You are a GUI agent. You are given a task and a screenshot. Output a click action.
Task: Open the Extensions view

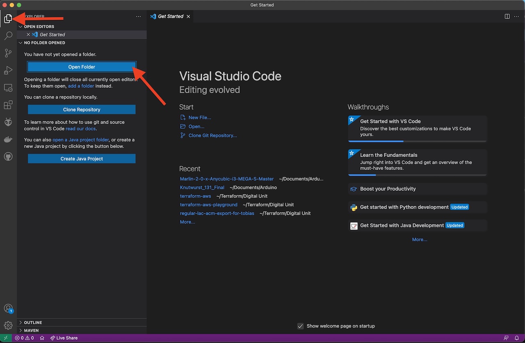tap(8, 105)
